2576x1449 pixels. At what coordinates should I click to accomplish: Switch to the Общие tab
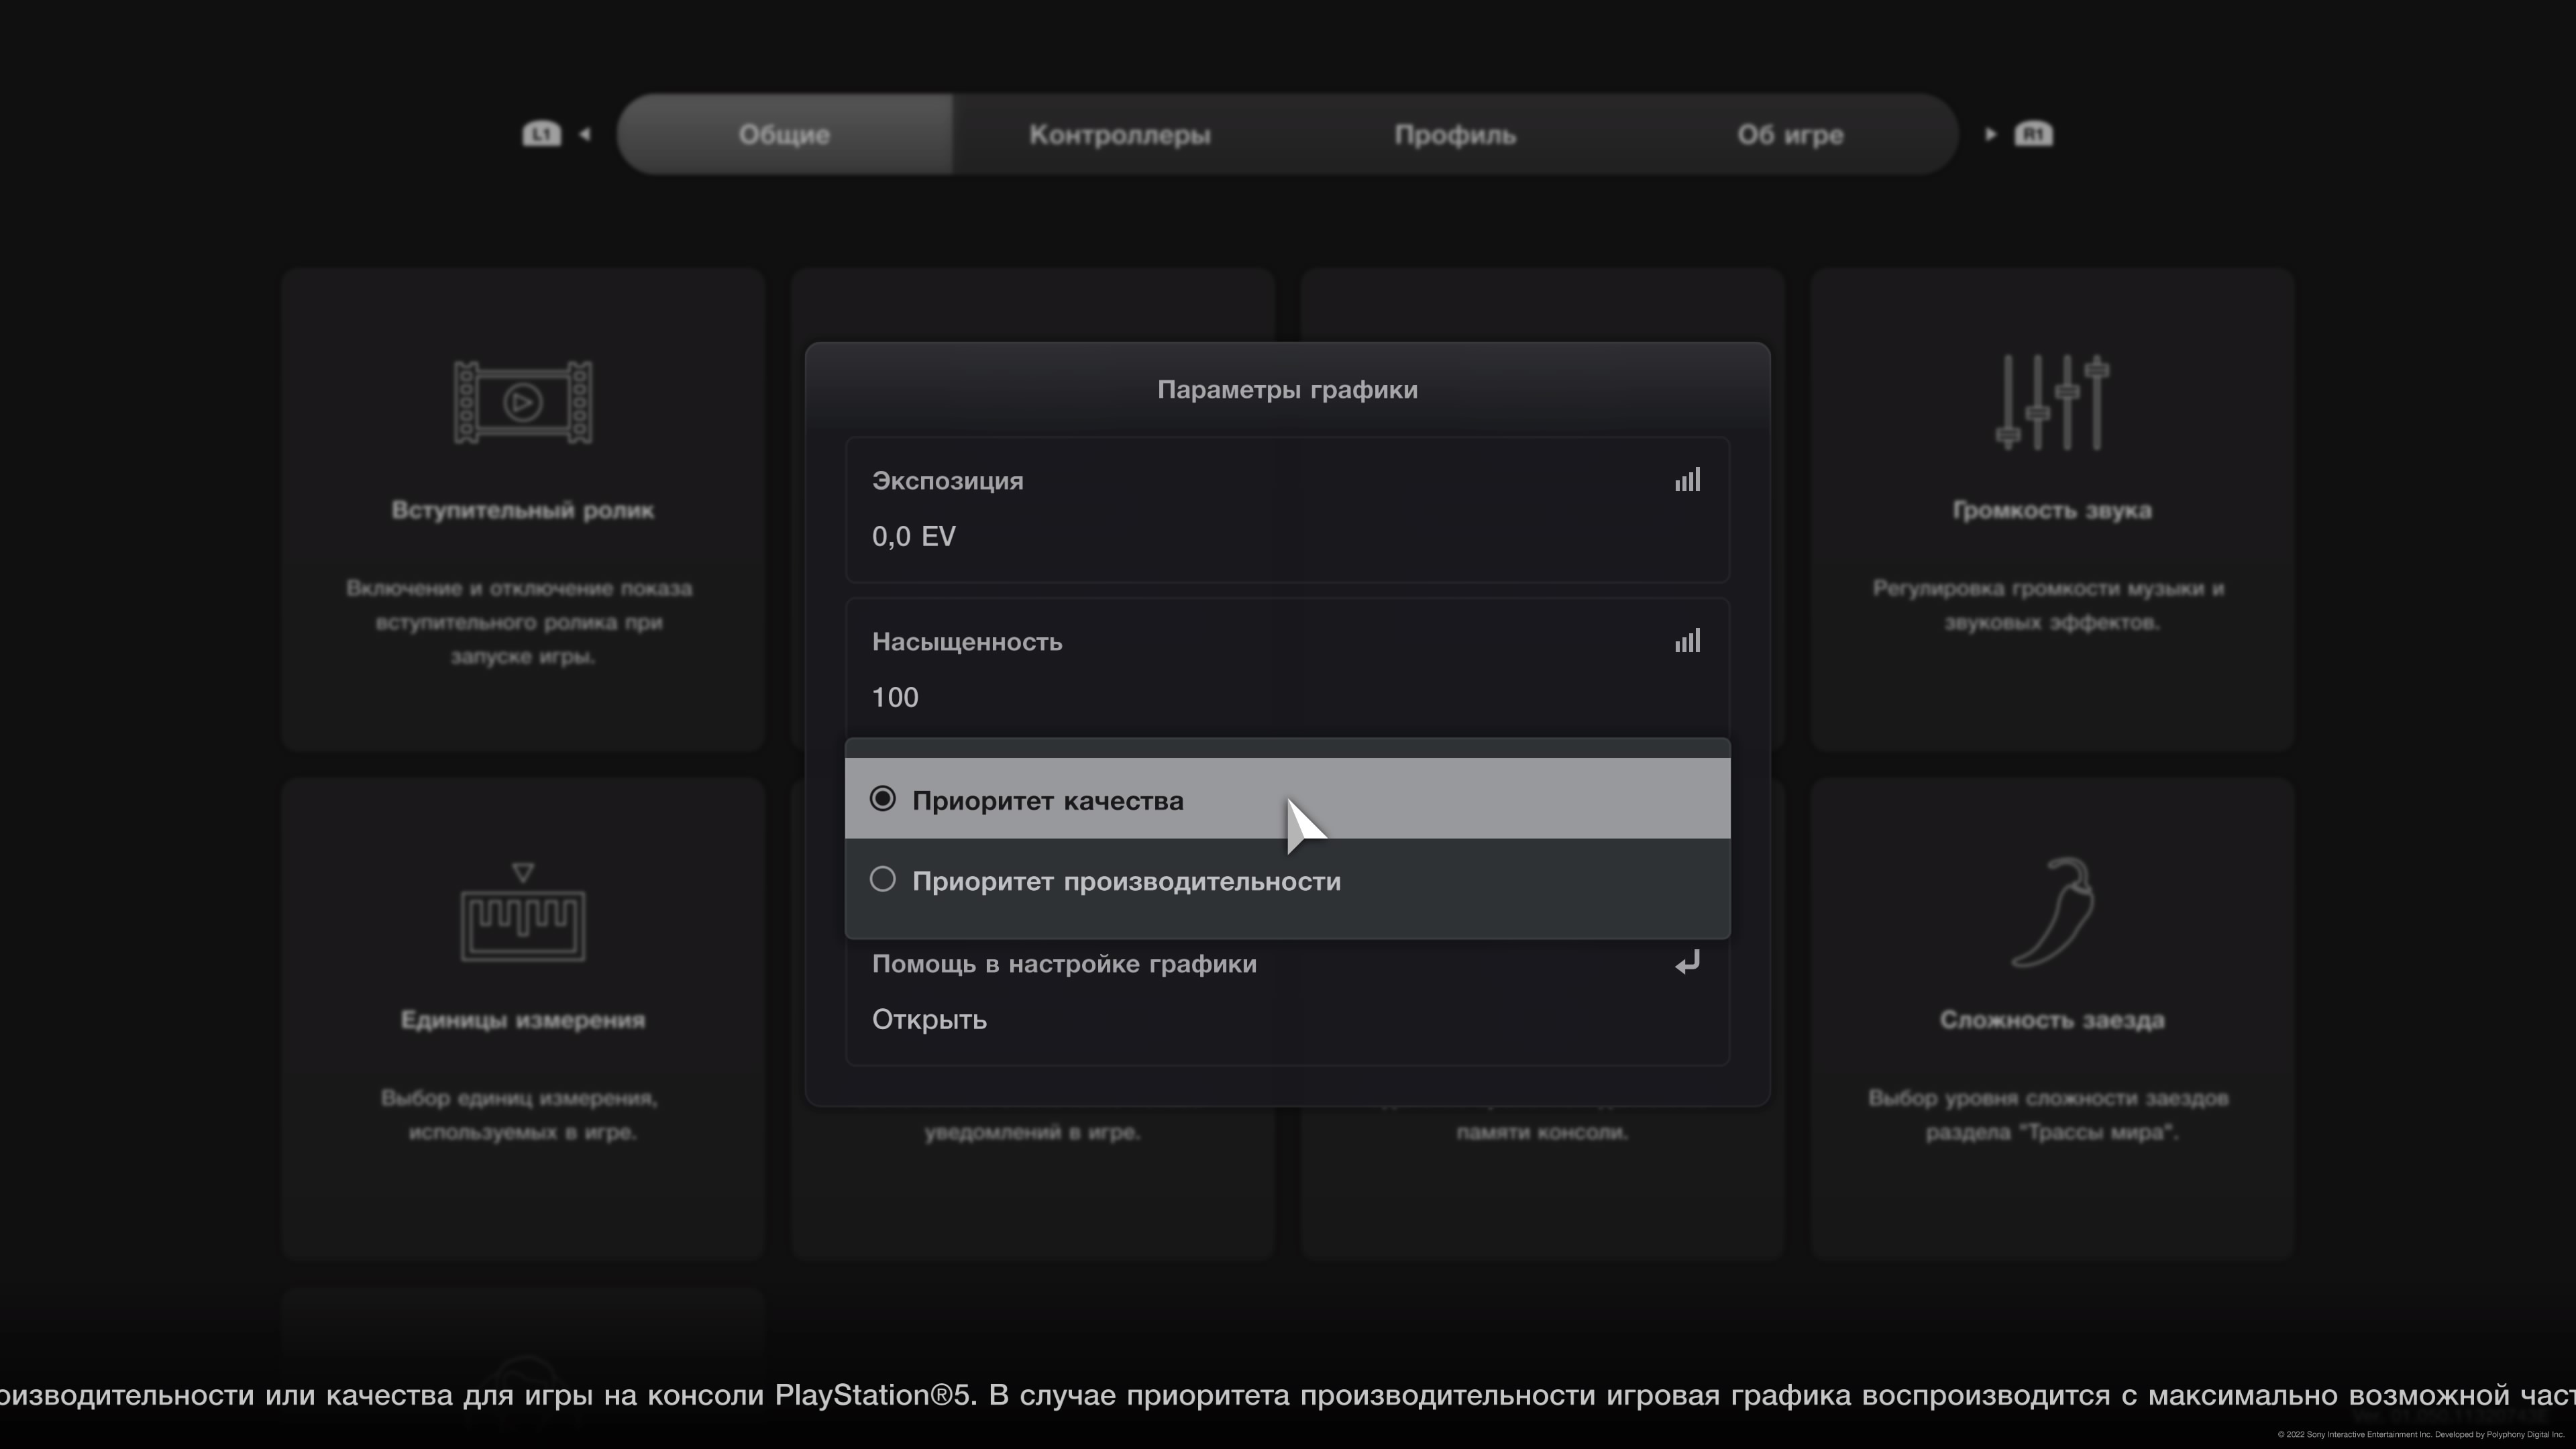785,134
